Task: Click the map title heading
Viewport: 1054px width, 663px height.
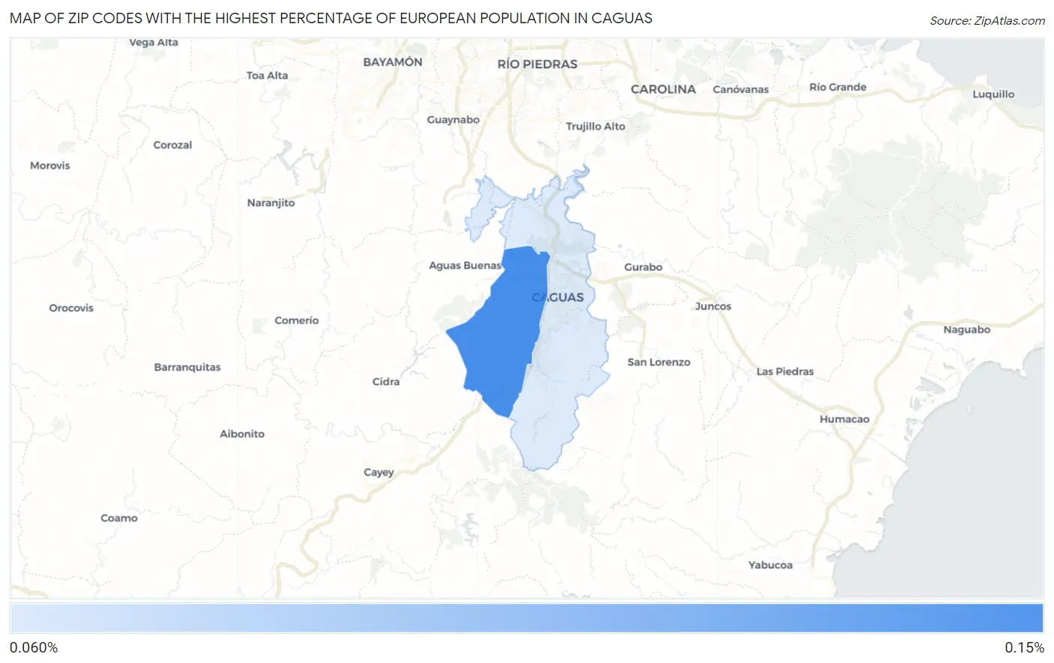Action: tap(331, 18)
